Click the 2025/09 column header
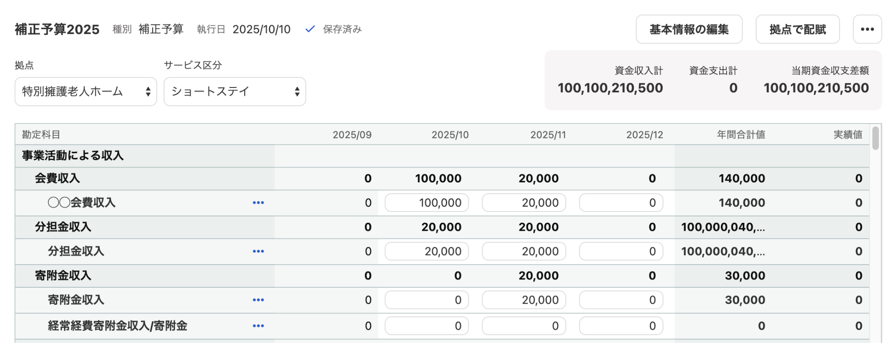 [x=352, y=135]
